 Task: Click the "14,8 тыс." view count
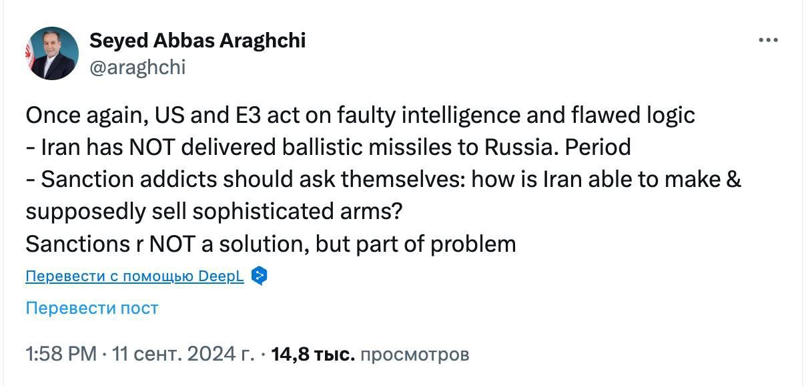tap(313, 354)
